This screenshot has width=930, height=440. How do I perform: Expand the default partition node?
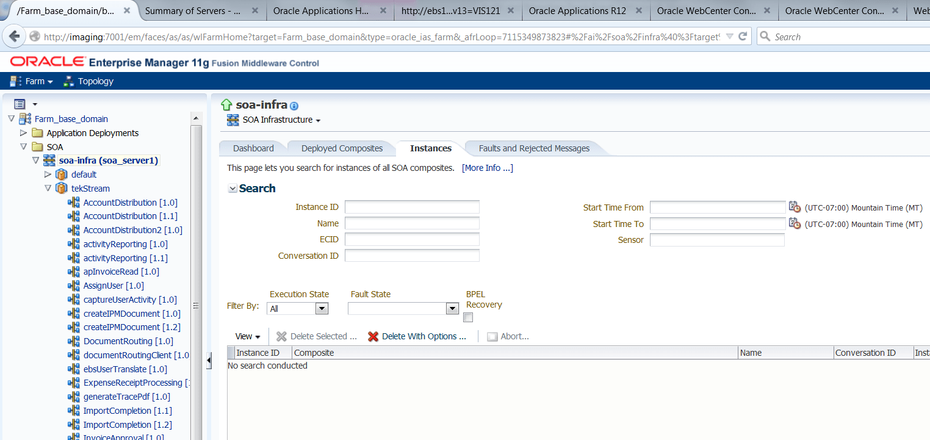click(x=48, y=175)
